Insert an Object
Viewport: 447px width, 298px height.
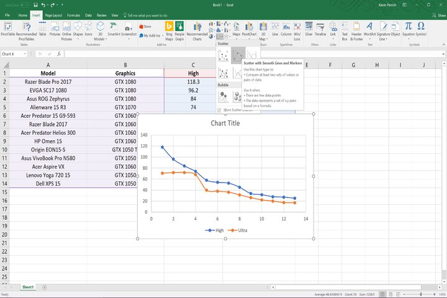coord(395,29)
